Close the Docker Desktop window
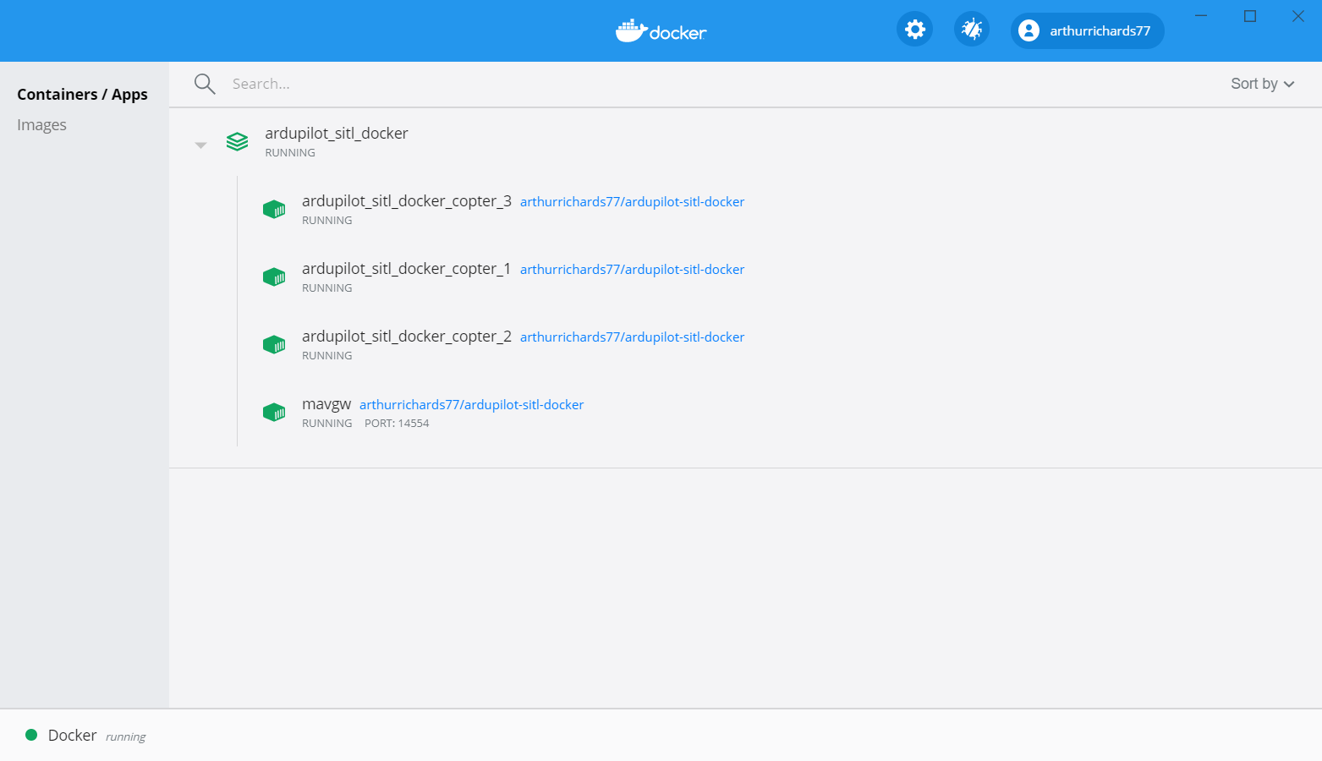The width and height of the screenshot is (1322, 761). [x=1298, y=16]
